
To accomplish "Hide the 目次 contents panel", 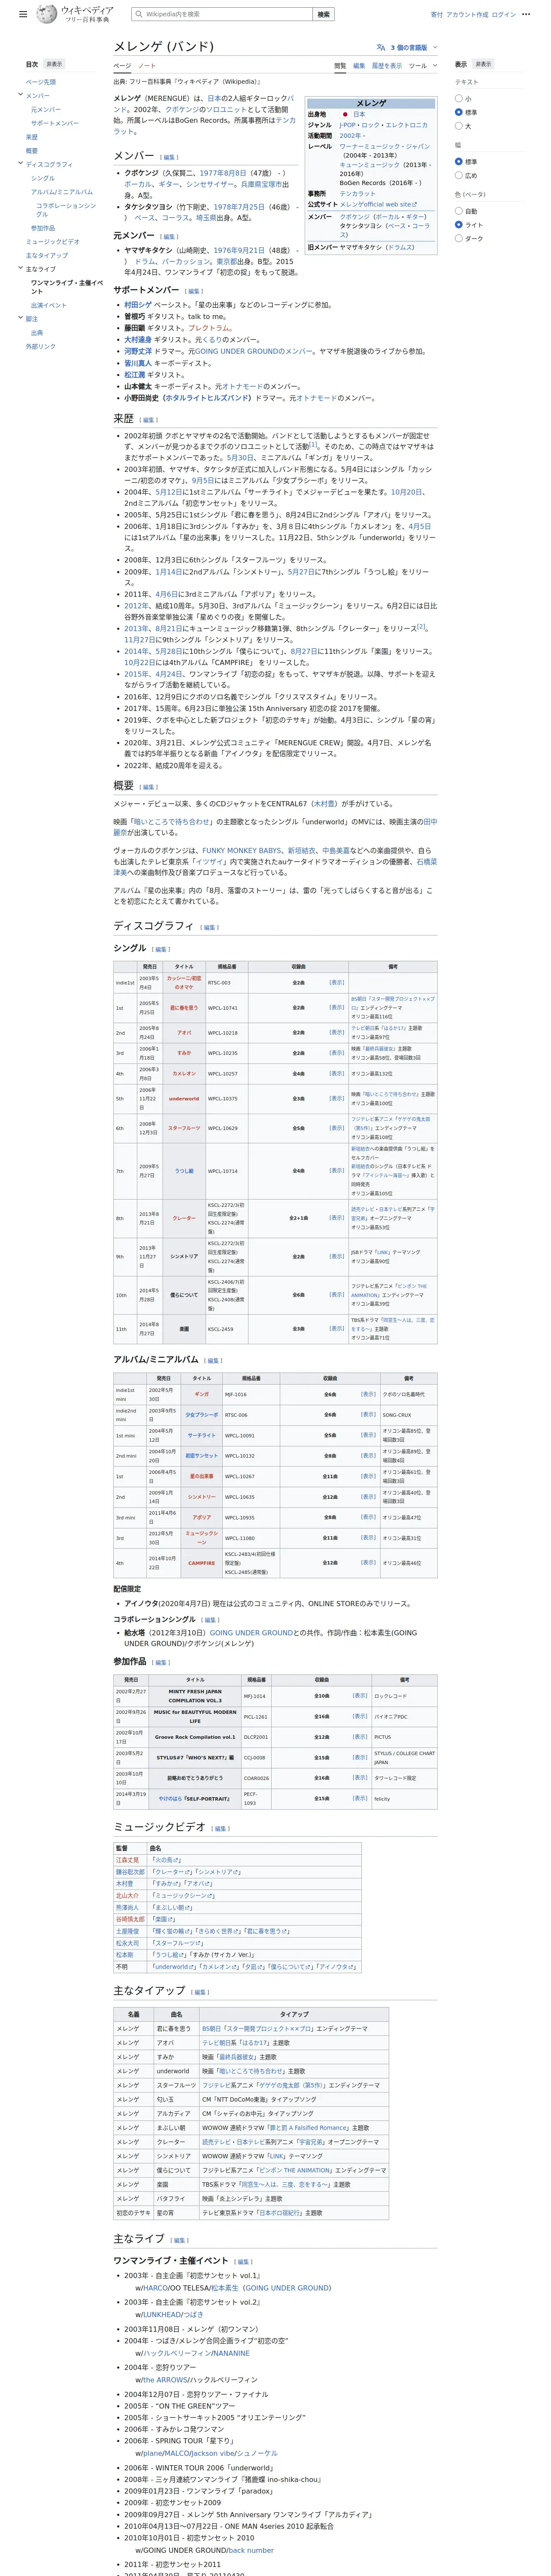I will tap(54, 64).
